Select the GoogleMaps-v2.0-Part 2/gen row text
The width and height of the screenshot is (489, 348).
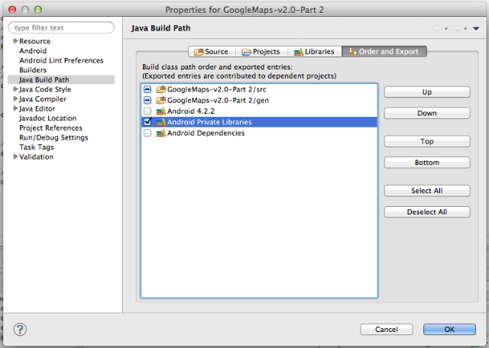[x=218, y=100]
